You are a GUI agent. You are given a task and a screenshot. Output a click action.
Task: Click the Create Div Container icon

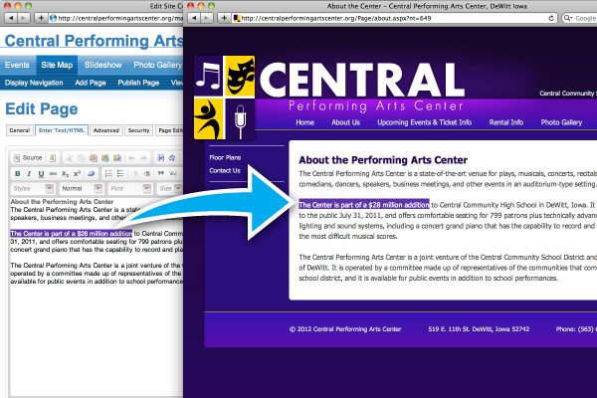coord(173,174)
